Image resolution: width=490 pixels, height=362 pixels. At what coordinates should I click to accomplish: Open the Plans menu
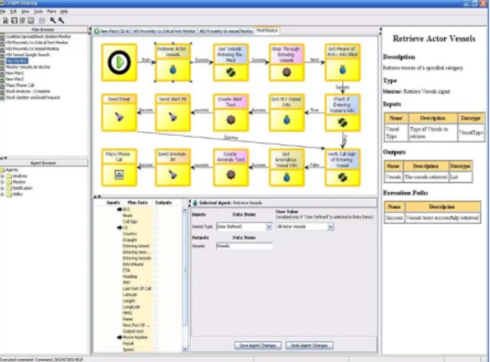click(x=52, y=12)
